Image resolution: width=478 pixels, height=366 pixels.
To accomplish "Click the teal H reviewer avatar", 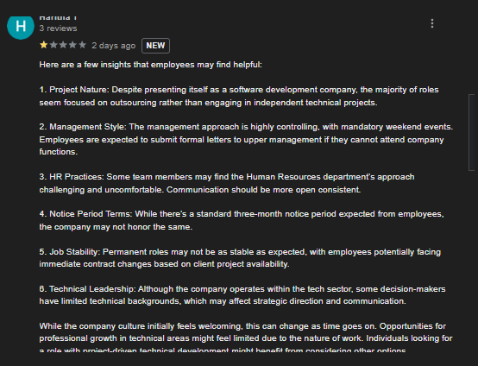I will [x=21, y=27].
